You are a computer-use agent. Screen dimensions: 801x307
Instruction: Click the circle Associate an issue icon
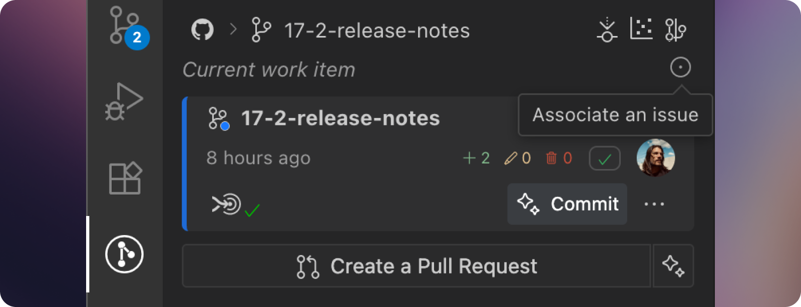tap(680, 67)
